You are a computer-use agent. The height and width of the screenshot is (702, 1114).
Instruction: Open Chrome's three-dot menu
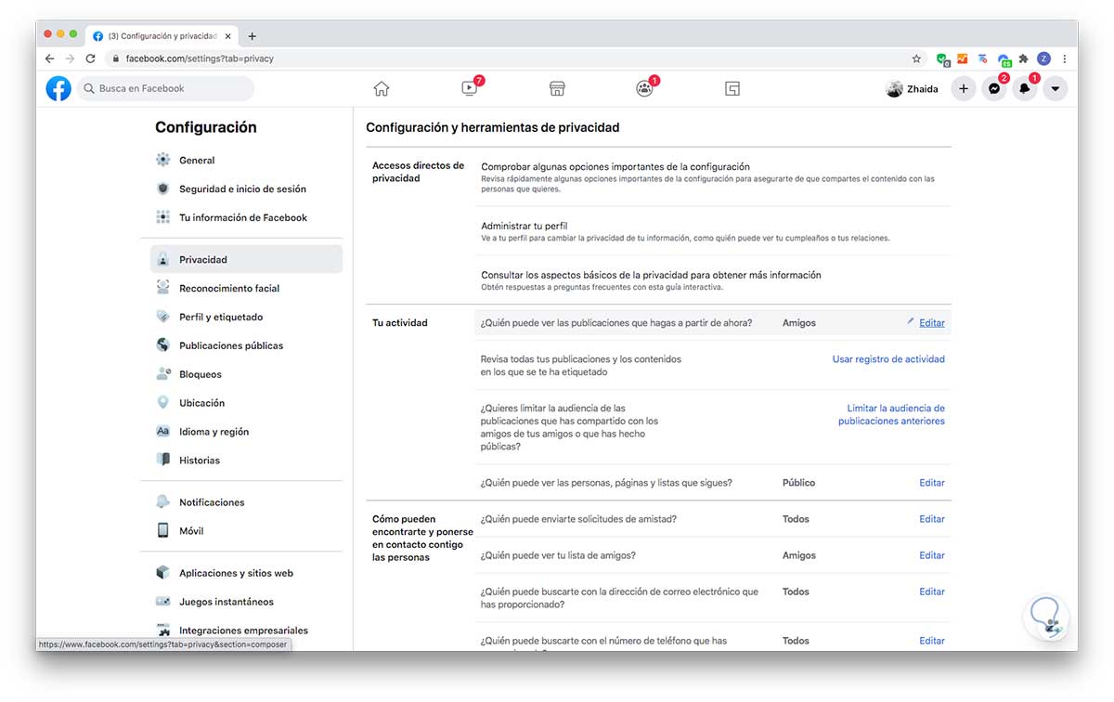click(x=1064, y=58)
